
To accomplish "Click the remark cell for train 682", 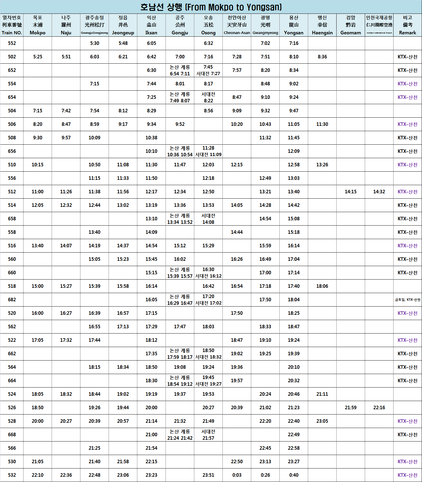I will point(408,300).
